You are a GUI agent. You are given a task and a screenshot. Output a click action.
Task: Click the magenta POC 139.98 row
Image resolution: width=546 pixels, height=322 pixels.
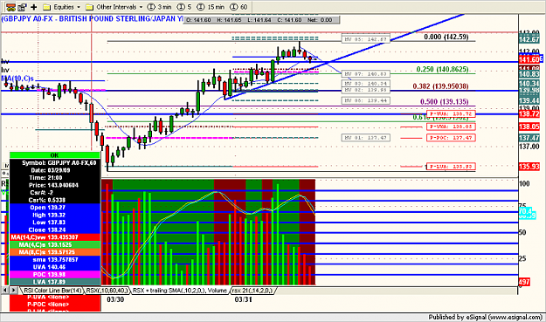tap(55, 274)
